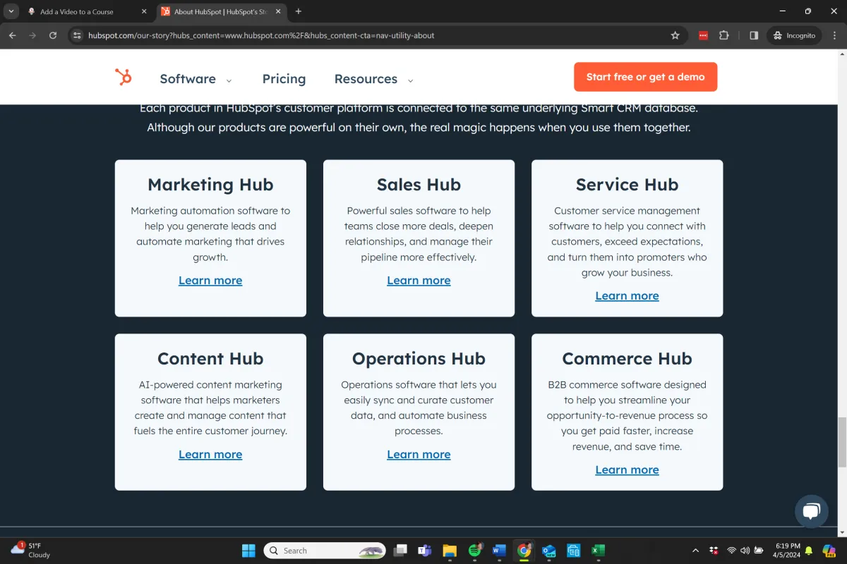Bookmark this page with the star

(675, 35)
